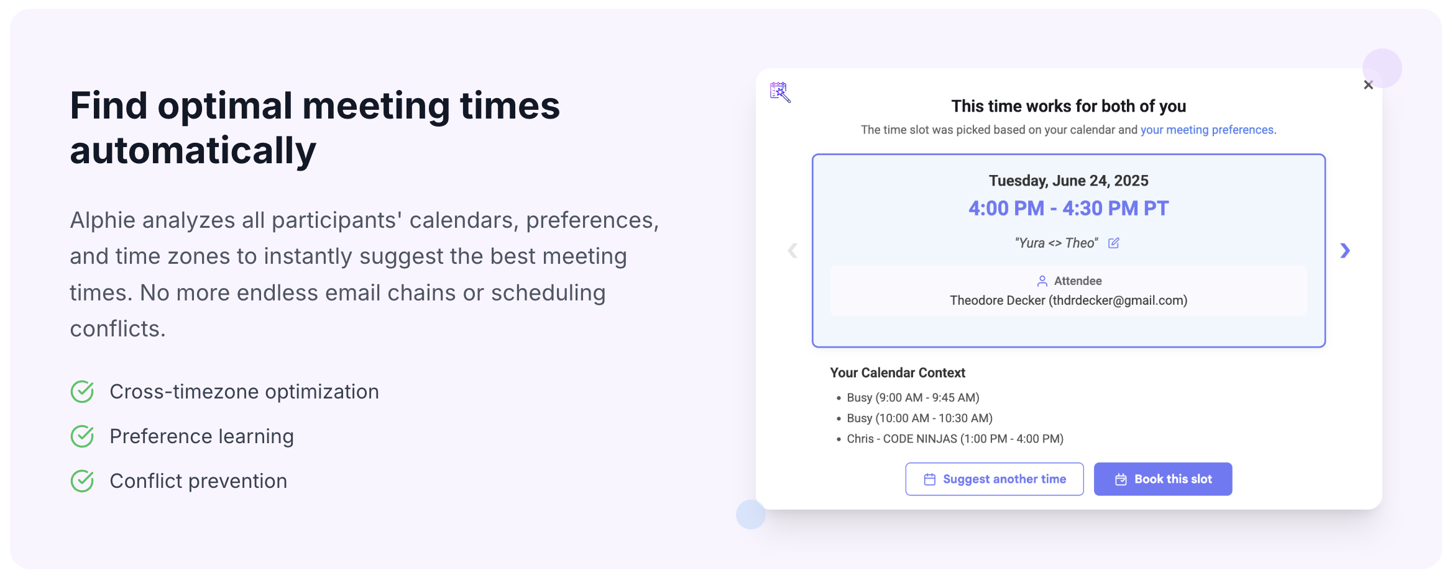Click the Attendee person icon

(x=1042, y=281)
